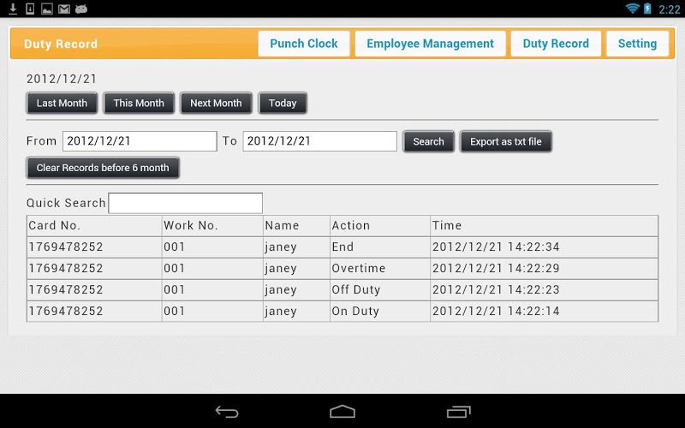Screen dimensions: 685x428
Task: Select card number in the Overtime row
Action: coord(94,269)
